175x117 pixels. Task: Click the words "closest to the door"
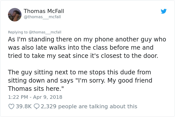pos(134,55)
